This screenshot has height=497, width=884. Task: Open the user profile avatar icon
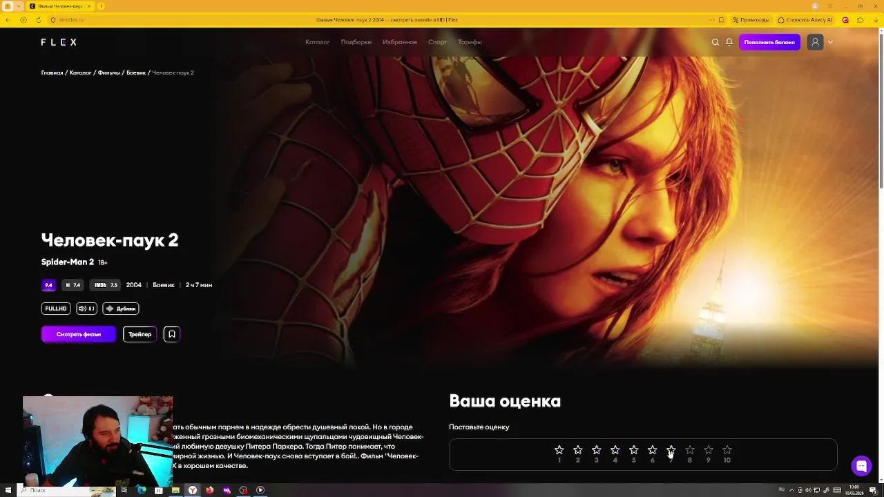tap(815, 42)
